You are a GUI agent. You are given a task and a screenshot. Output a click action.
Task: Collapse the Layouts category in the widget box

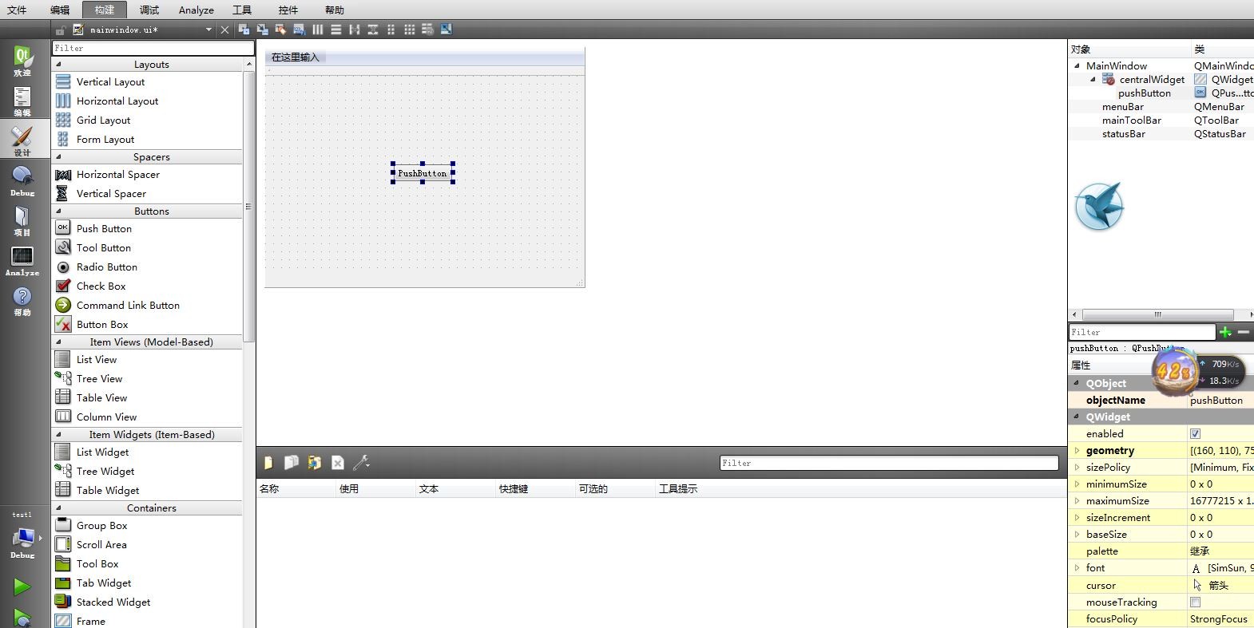click(x=58, y=65)
